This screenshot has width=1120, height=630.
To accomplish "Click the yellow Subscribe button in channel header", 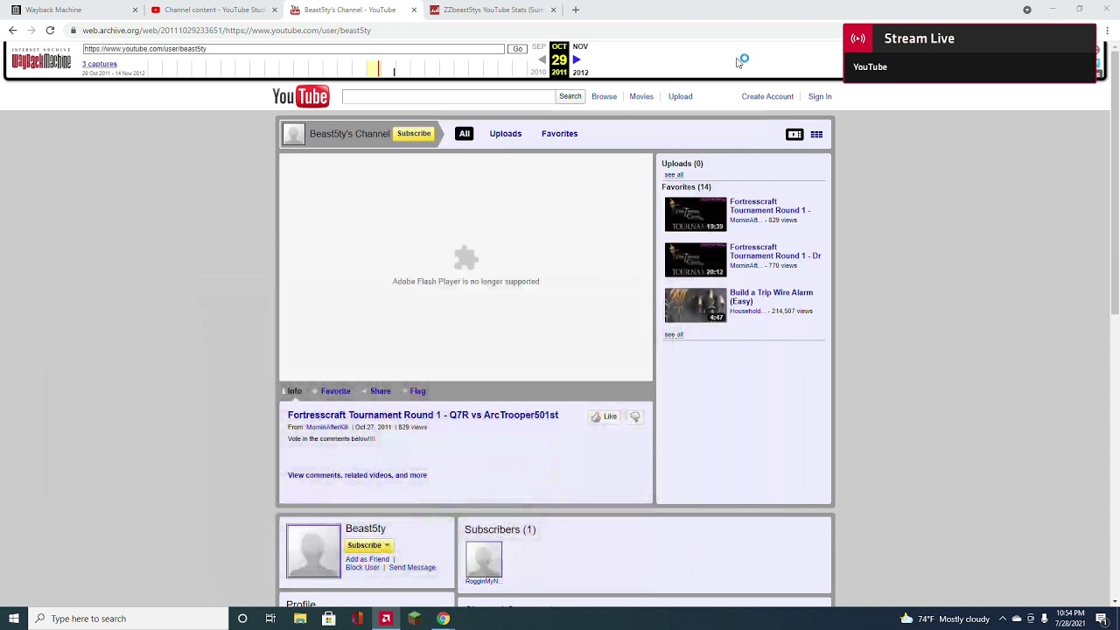I will pos(414,134).
